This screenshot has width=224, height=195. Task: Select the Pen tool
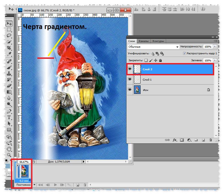click(9, 111)
